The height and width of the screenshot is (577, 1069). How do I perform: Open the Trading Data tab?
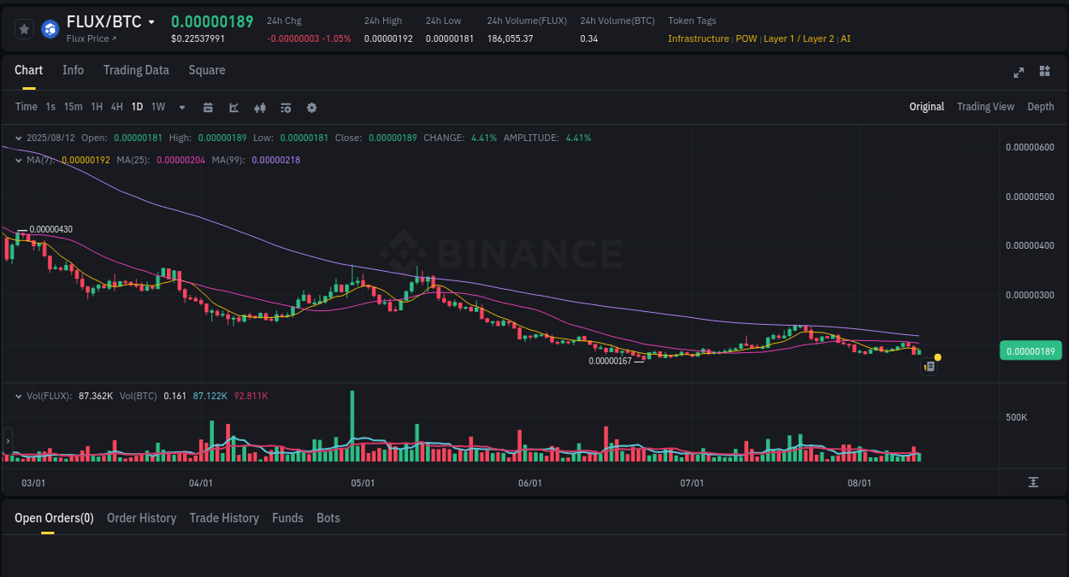pyautogui.click(x=136, y=70)
